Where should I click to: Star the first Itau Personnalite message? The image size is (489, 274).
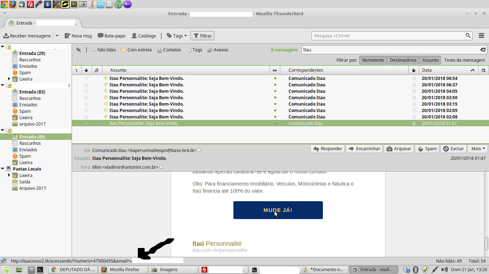coord(86,78)
